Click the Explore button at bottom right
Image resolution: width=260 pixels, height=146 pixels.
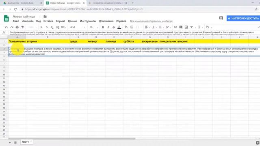coord(258,143)
